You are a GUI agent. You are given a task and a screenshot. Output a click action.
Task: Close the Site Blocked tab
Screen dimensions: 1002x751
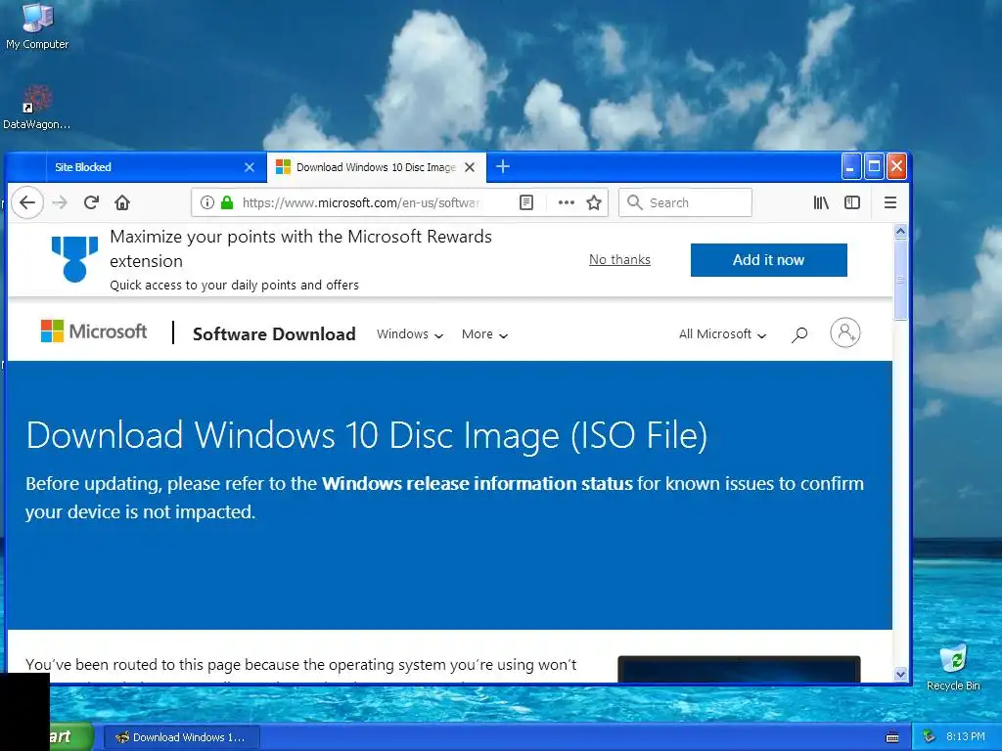tap(250, 167)
